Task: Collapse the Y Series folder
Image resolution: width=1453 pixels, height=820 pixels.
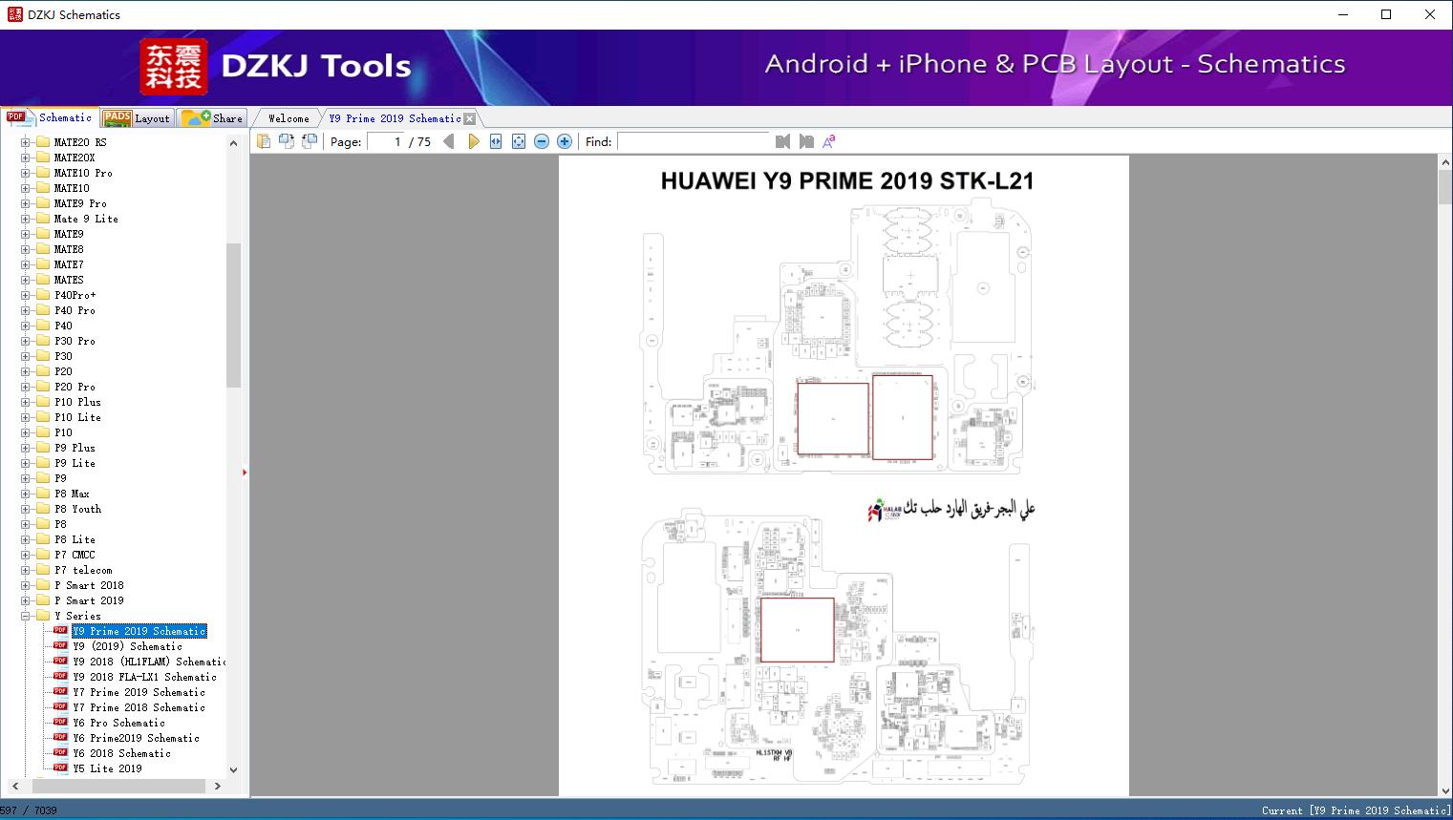Action: click(26, 616)
